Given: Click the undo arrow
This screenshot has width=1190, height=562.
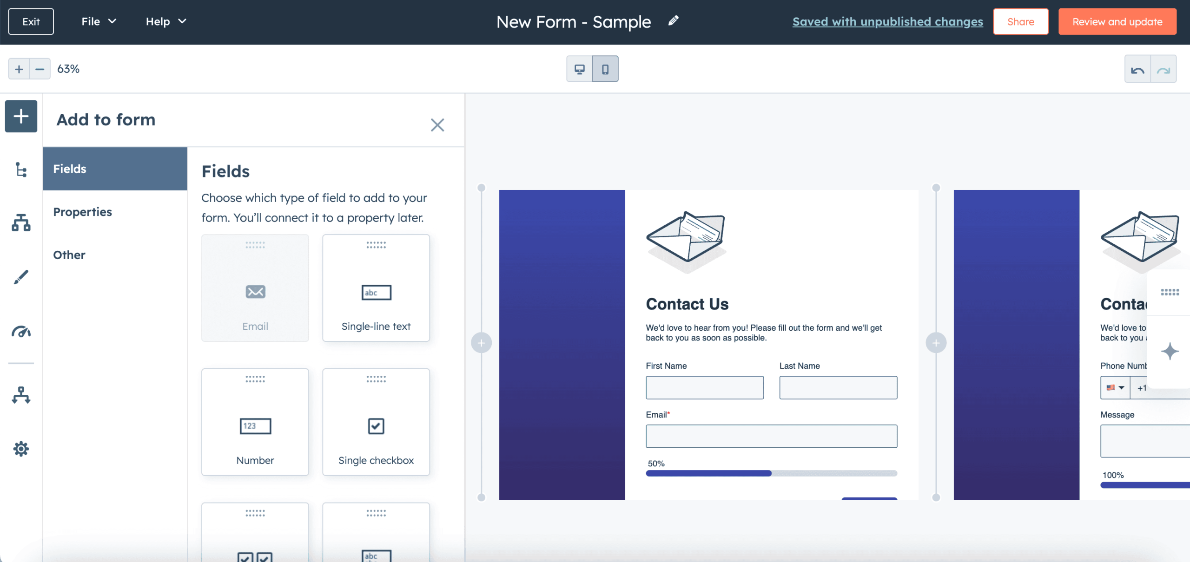Looking at the screenshot, I should [1137, 68].
